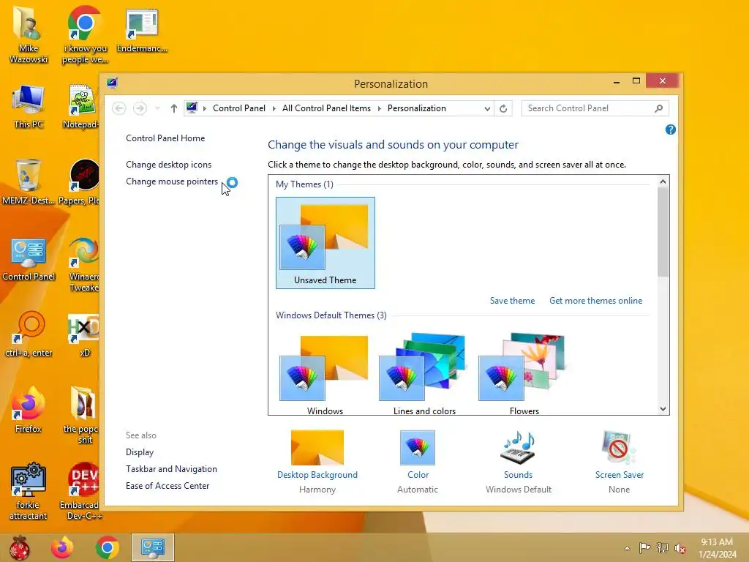Open the Sounds keyboard icon
Screen dimensions: 749x562
(519, 447)
